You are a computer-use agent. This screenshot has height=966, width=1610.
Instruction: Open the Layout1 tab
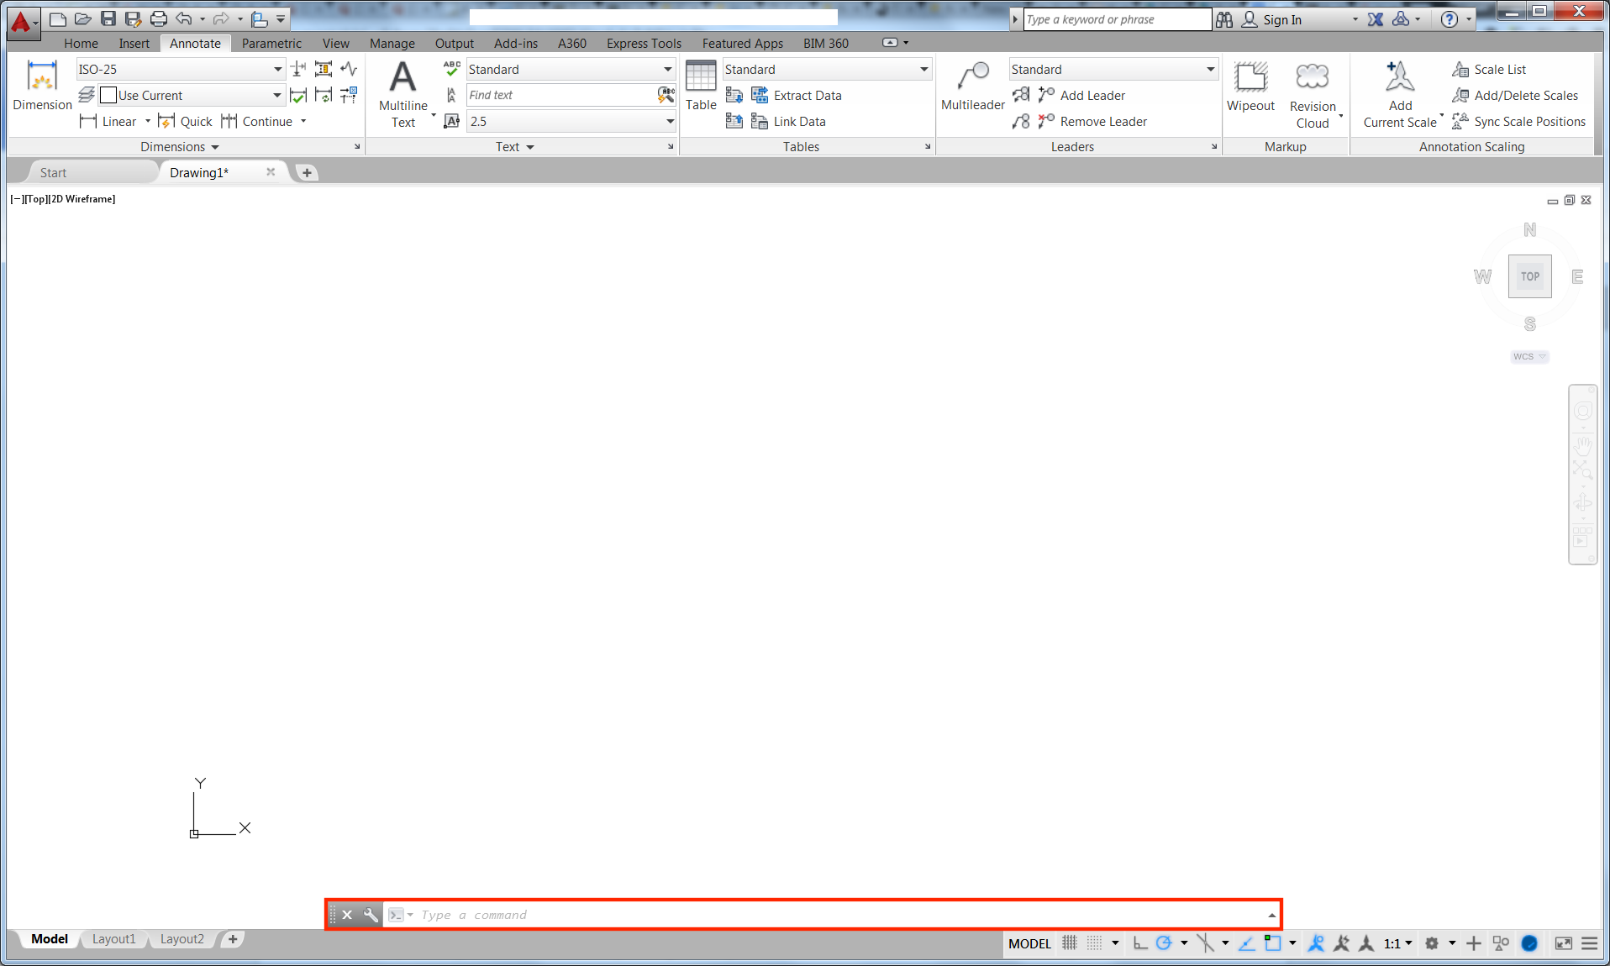pos(113,939)
